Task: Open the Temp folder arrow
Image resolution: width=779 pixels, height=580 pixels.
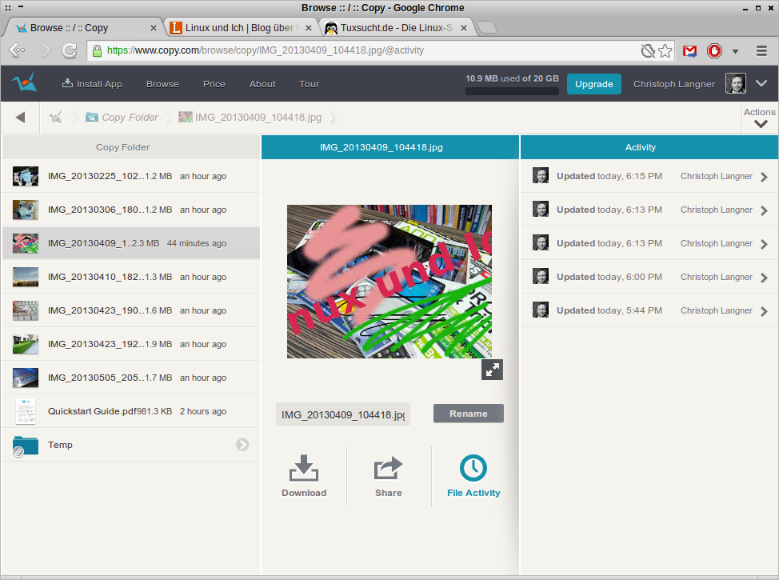Action: (242, 445)
